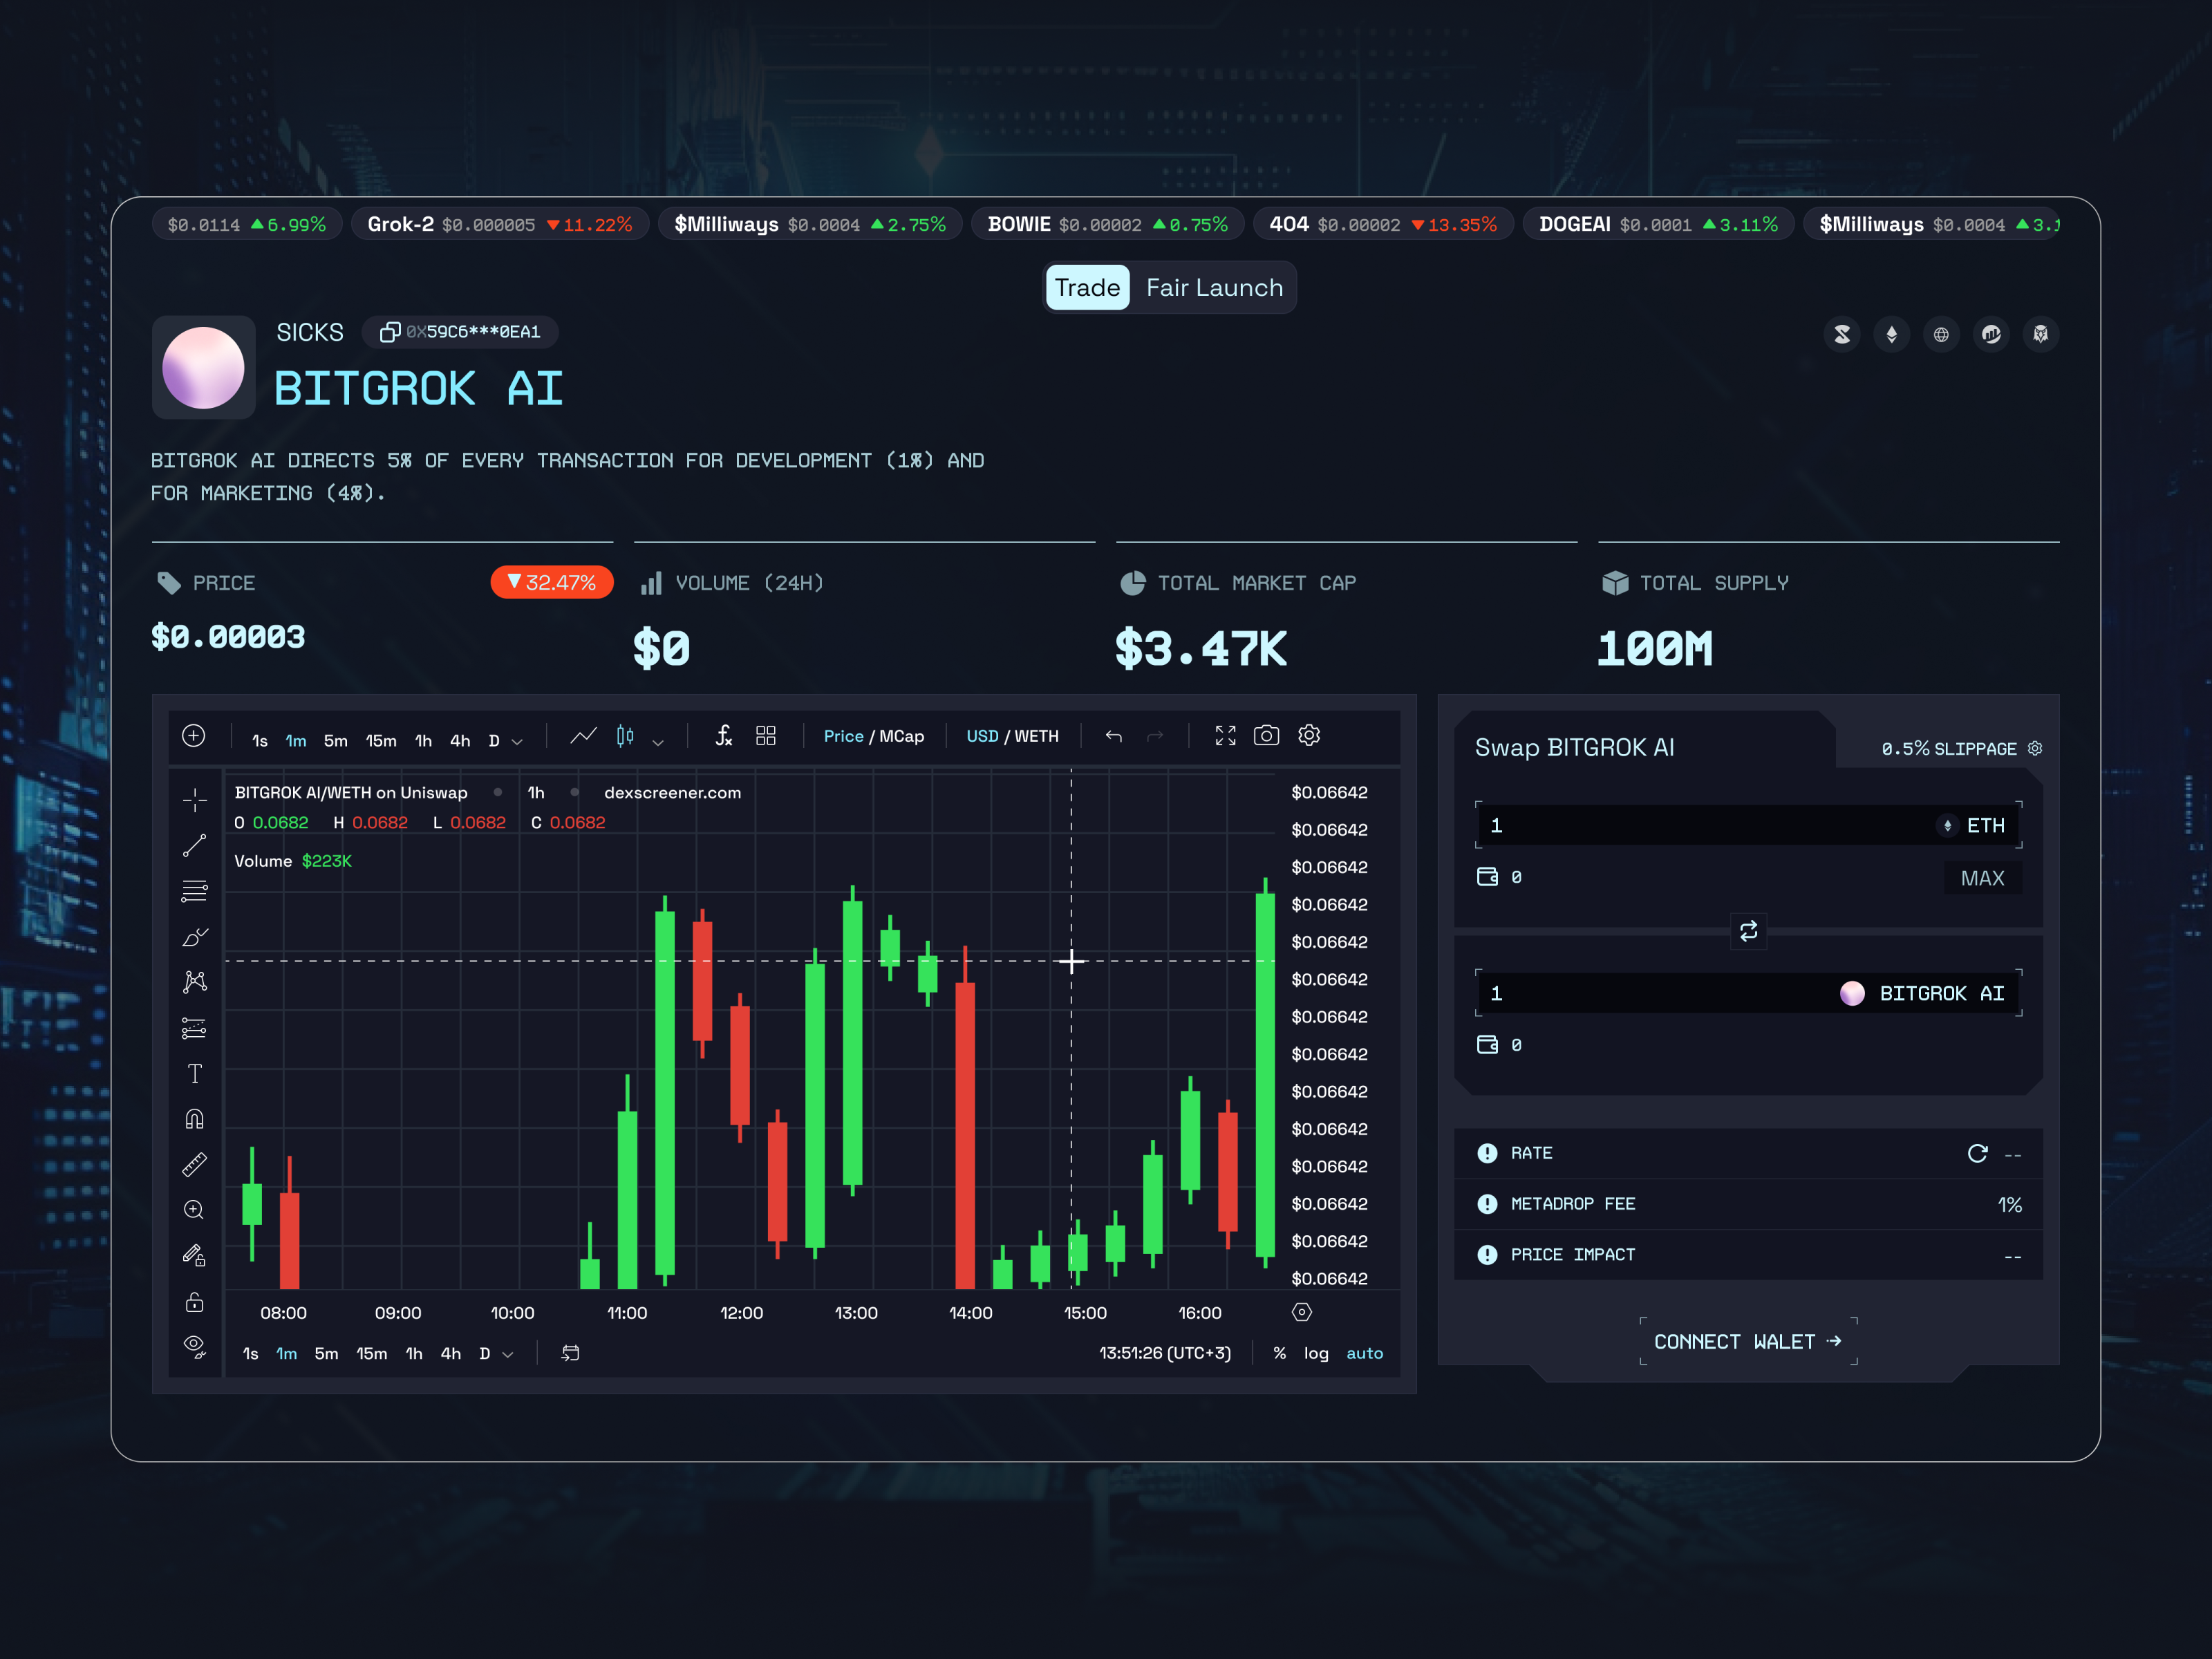Viewport: 2212px width, 1659px height.
Task: Click the Ethereum link icon near profile
Action: point(1891,335)
